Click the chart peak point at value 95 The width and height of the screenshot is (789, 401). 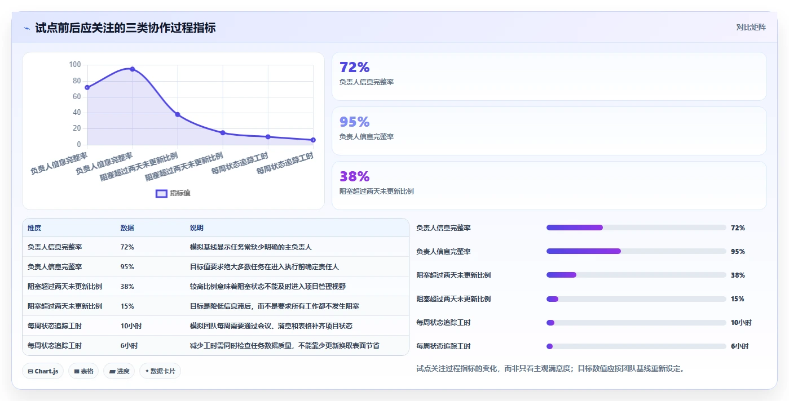click(133, 69)
